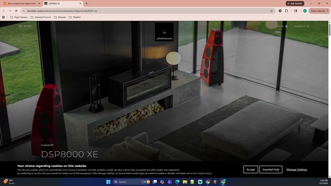Close the DSP8000 XE tab

[x=80, y=4]
